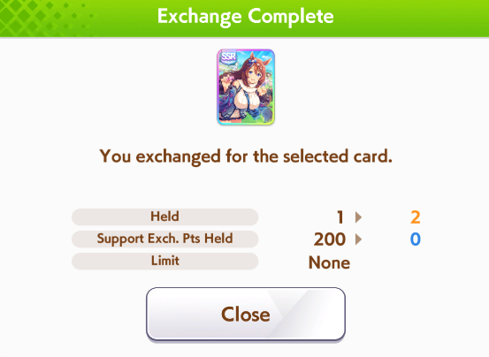Click the word Close on the button
The height and width of the screenshot is (357, 489).
point(246,314)
